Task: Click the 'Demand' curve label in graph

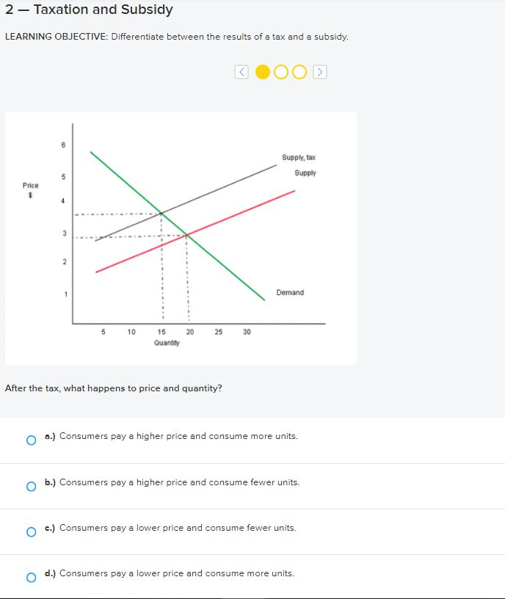Action: (290, 293)
